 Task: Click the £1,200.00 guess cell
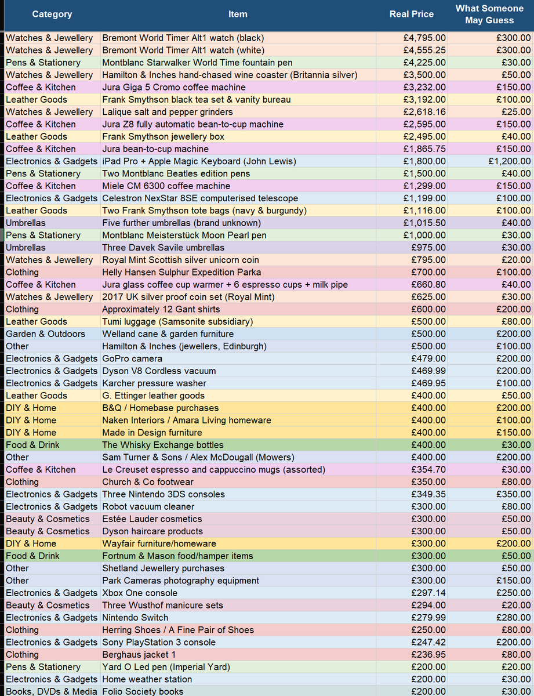click(x=490, y=161)
